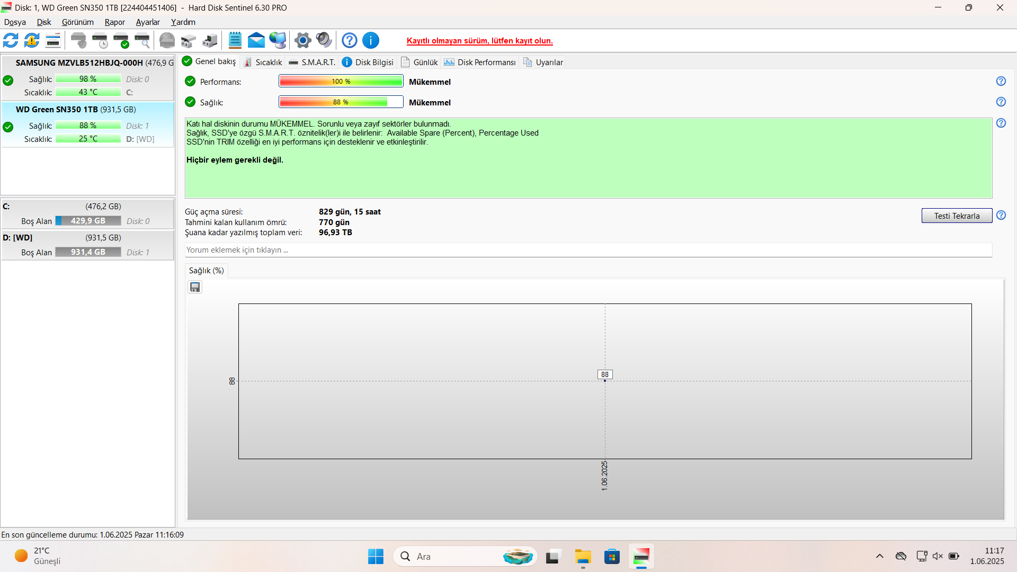Image resolution: width=1017 pixels, height=572 pixels.
Task: Click the Testi Tekrarla button
Action: pos(957,216)
